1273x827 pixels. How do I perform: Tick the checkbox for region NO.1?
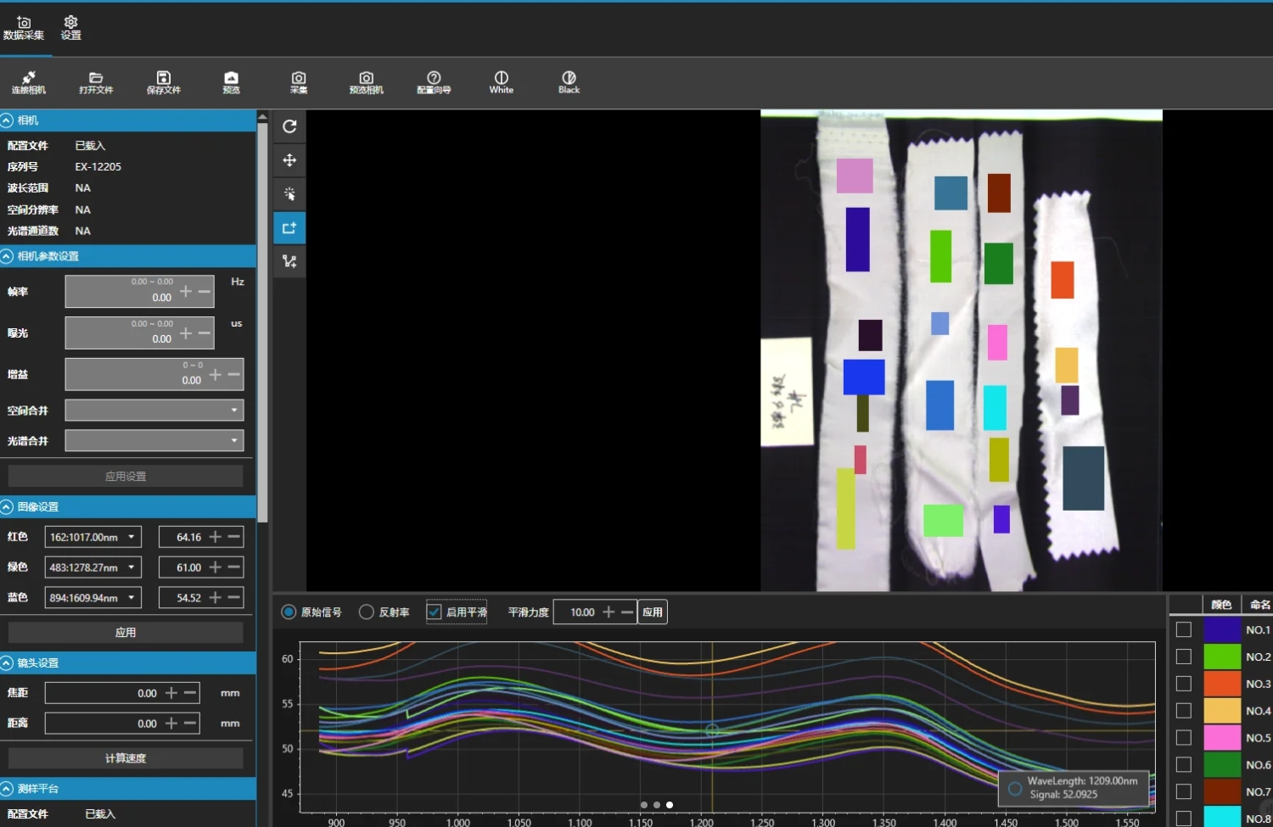pyautogui.click(x=1184, y=629)
